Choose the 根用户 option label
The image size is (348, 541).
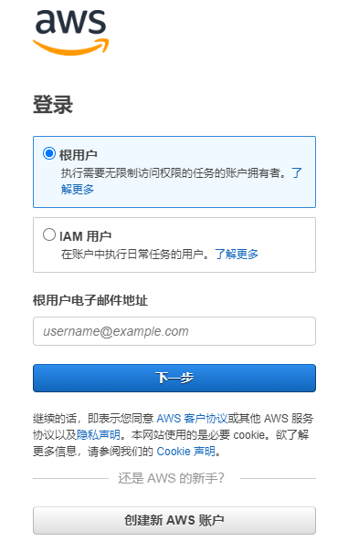click(x=79, y=155)
